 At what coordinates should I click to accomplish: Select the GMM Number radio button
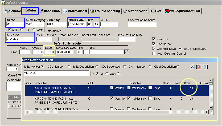[x=150, y=67]
